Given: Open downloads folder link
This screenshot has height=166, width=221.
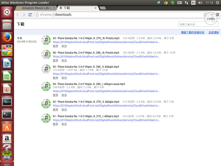Looking at the screenshot, I should tap(193, 32).
